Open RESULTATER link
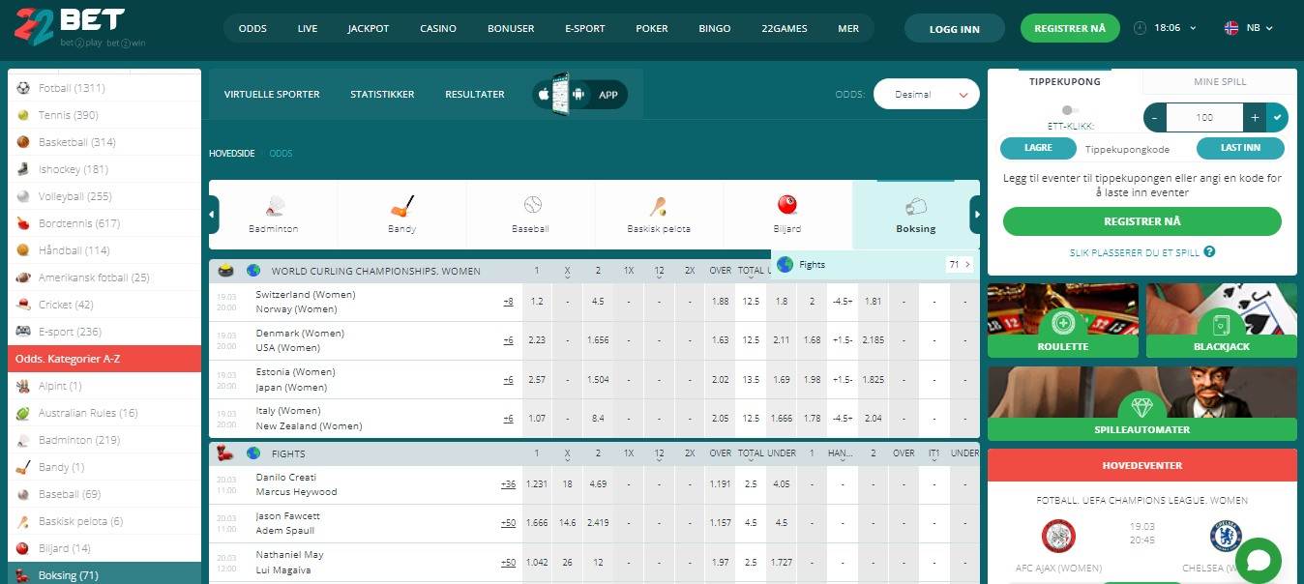The height and width of the screenshot is (584, 1304). point(475,95)
